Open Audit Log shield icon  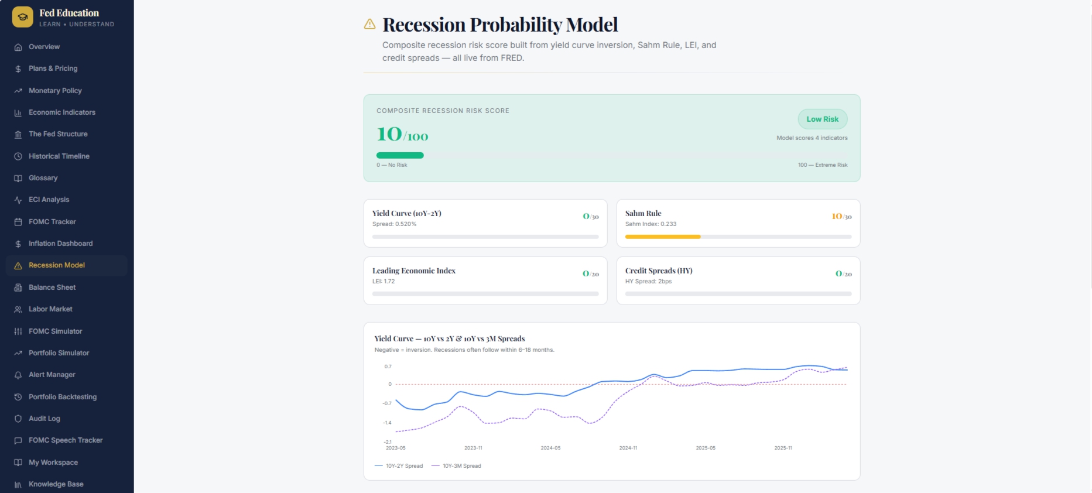(18, 419)
